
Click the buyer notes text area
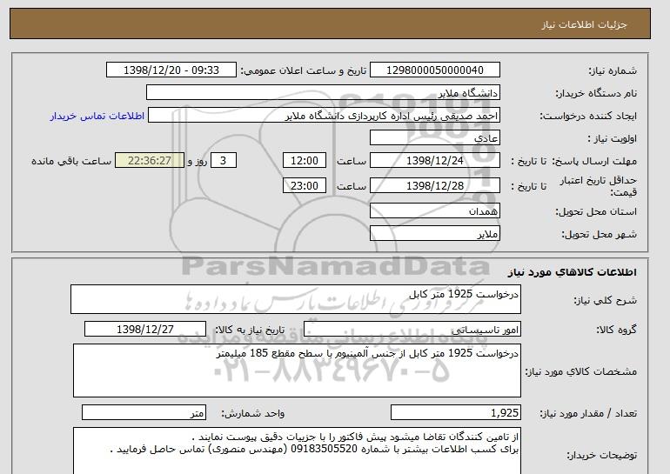[x=297, y=451]
